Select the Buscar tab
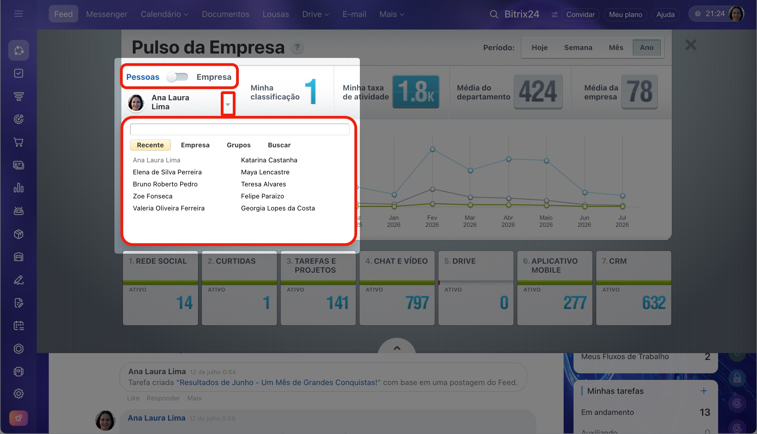This screenshot has height=434, width=757. tap(279, 145)
